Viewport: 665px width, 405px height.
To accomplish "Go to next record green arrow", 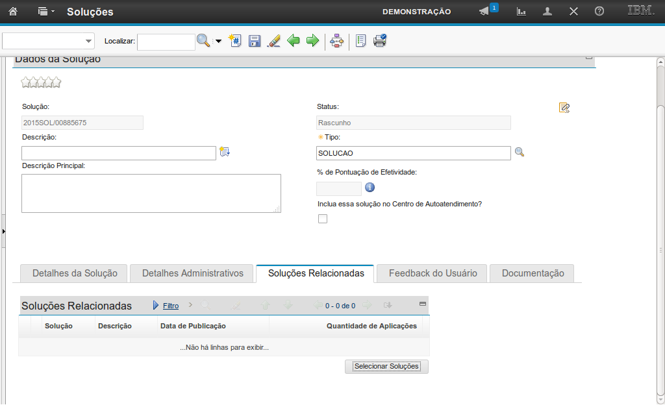I will [313, 41].
